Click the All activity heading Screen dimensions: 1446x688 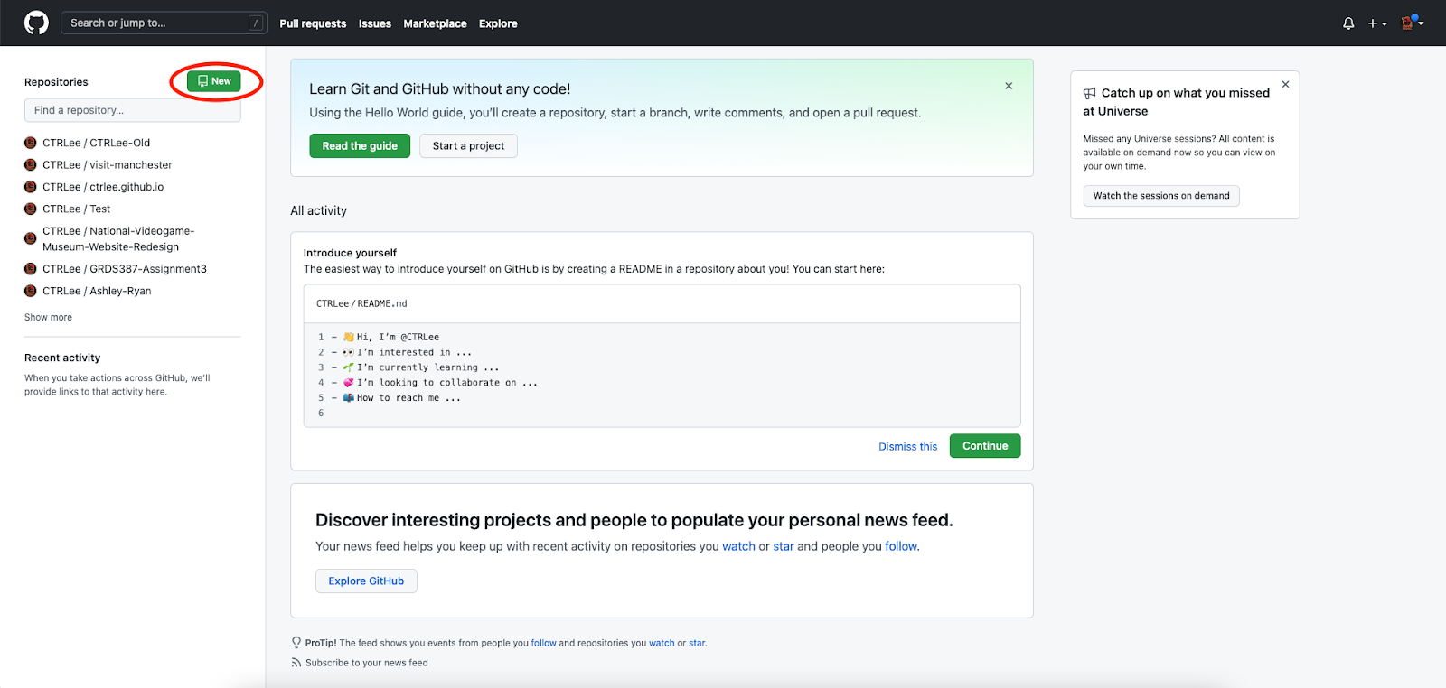point(318,210)
